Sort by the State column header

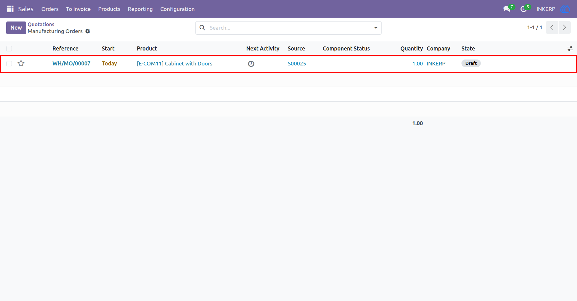coord(468,49)
